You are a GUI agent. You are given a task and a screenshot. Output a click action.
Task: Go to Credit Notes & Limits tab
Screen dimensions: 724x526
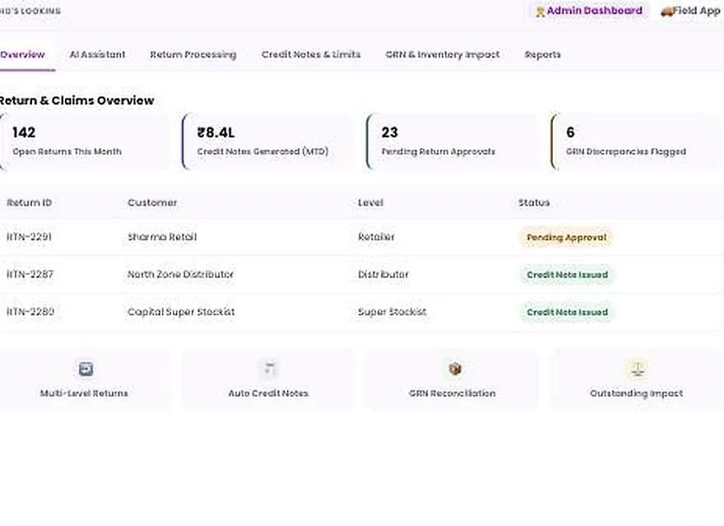pyautogui.click(x=311, y=54)
